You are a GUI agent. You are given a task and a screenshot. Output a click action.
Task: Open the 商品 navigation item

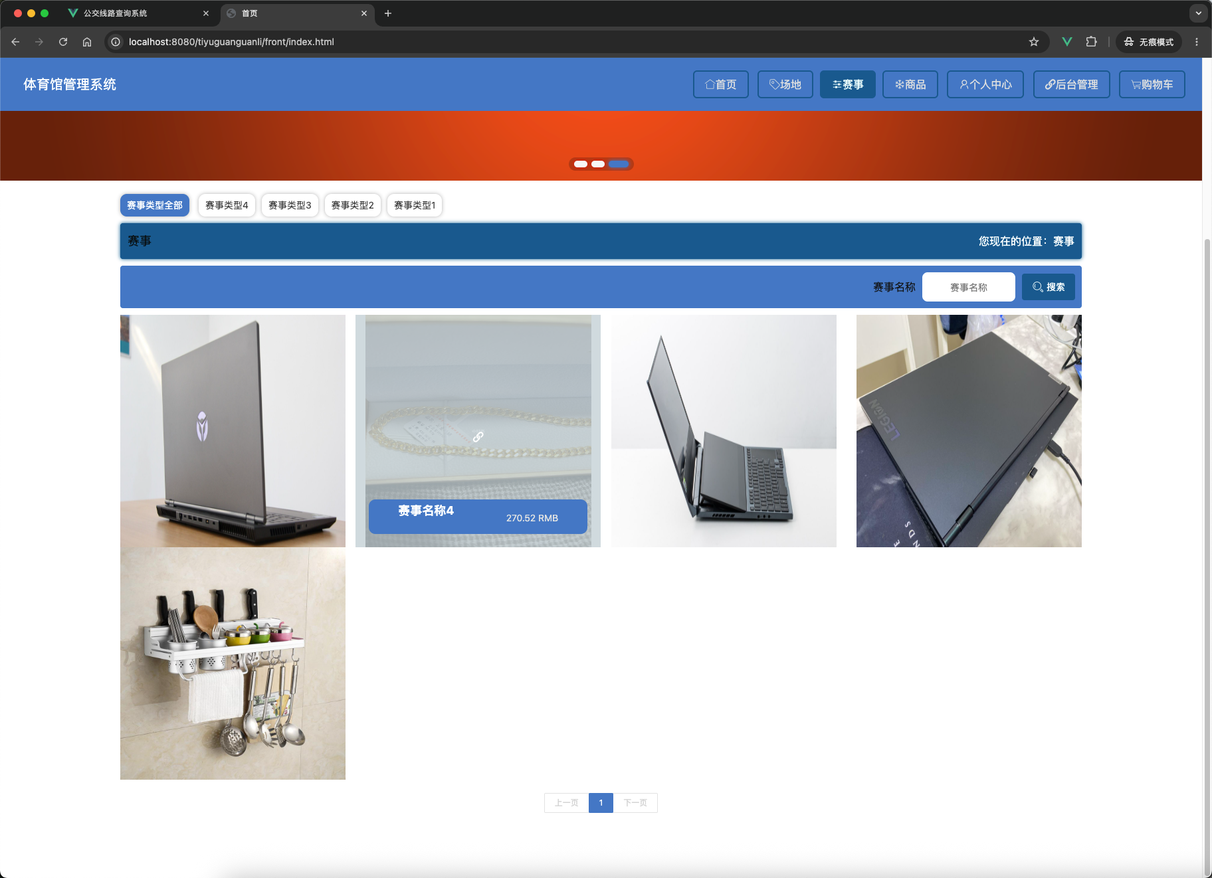[x=910, y=84]
